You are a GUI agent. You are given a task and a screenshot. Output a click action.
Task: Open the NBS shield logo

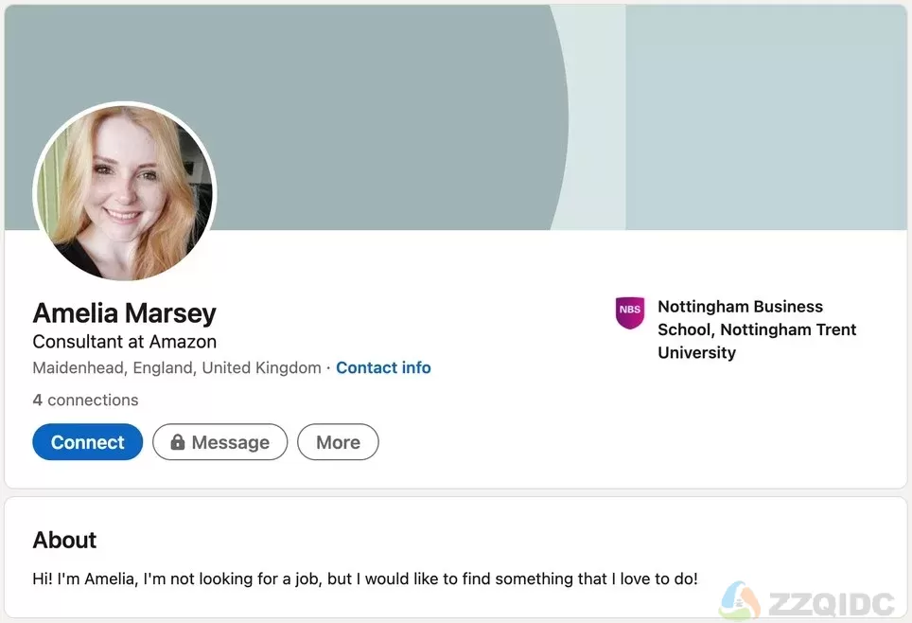pos(630,312)
